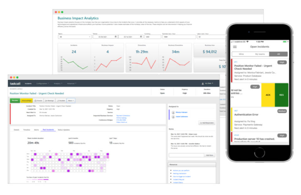The image size is (301, 195).
Task: Click the Currency input in Business Impact Analytics
Action: [153, 37]
